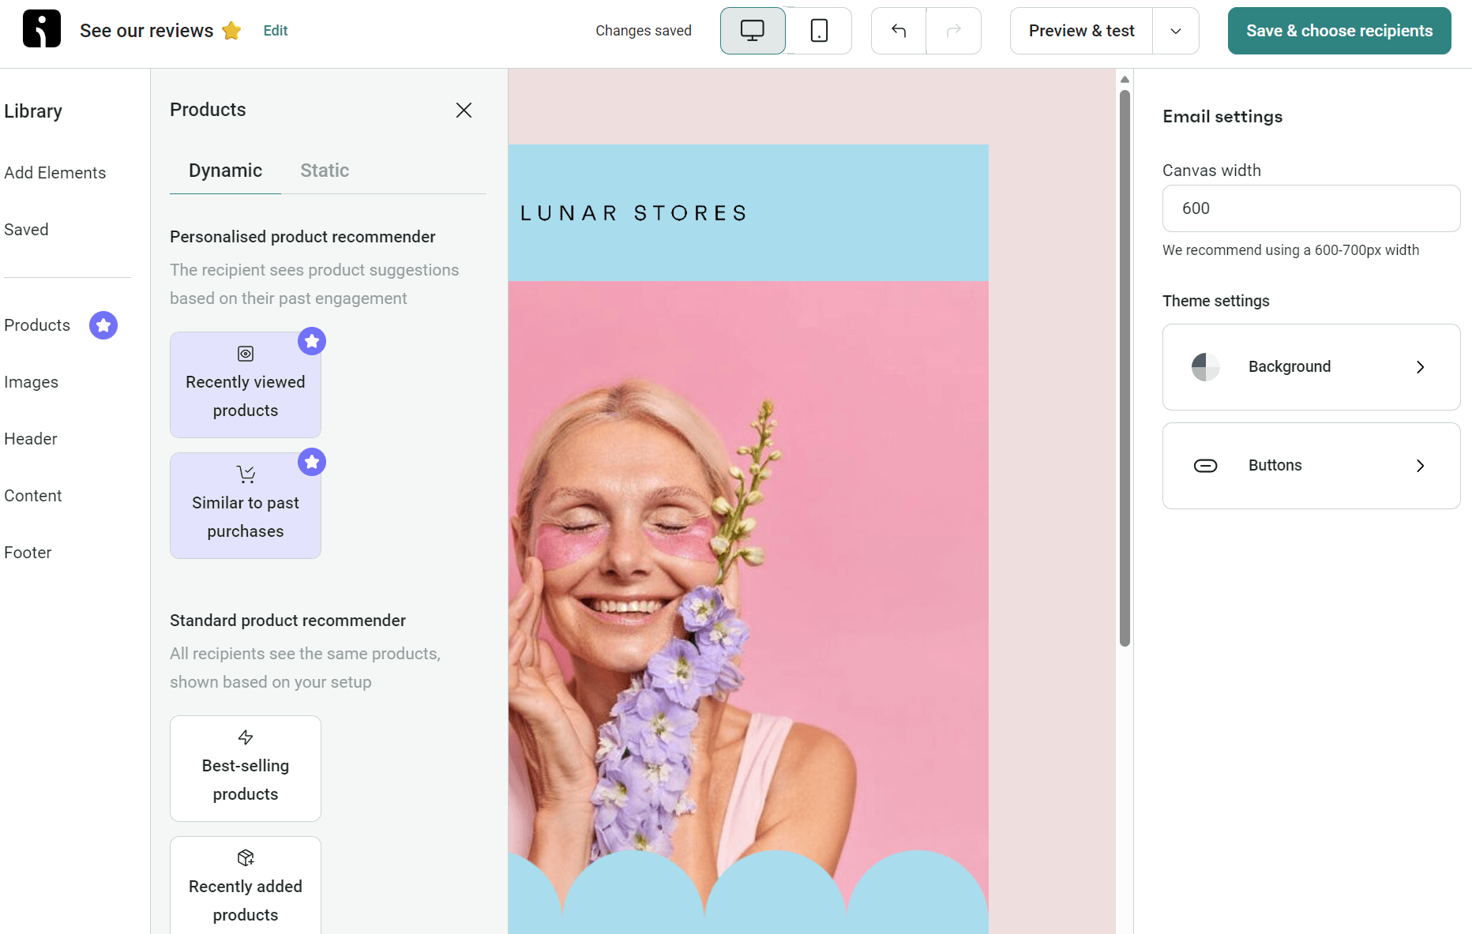Click star badge on Similar to past purchases
Image resolution: width=1472 pixels, height=934 pixels.
[x=312, y=462]
